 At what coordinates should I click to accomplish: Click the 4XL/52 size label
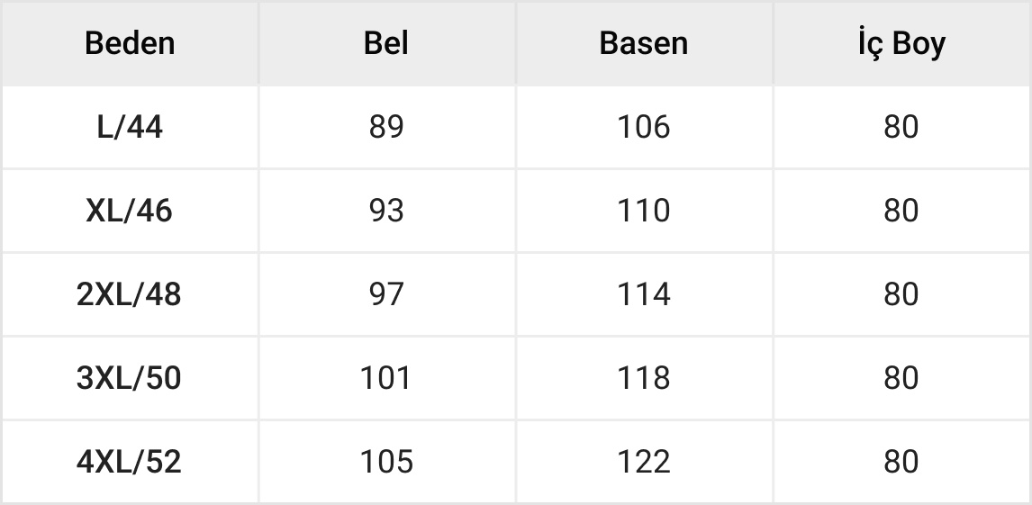[130, 462]
